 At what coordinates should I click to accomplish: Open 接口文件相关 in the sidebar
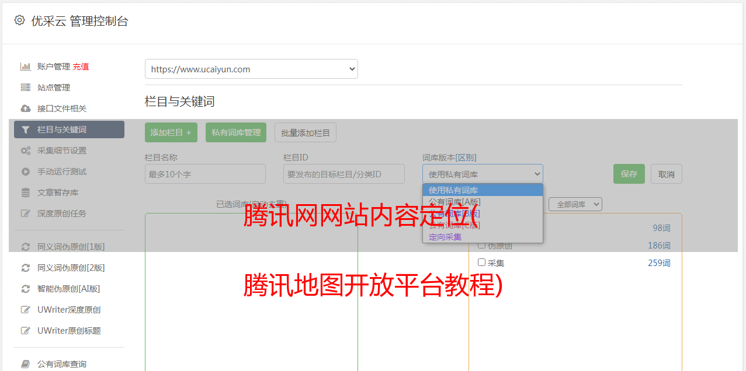[x=62, y=108]
